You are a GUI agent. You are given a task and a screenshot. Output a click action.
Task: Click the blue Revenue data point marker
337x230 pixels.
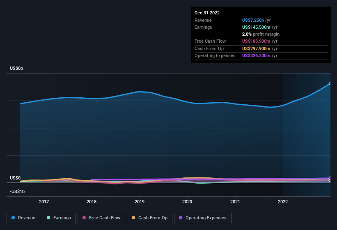coord(330,83)
